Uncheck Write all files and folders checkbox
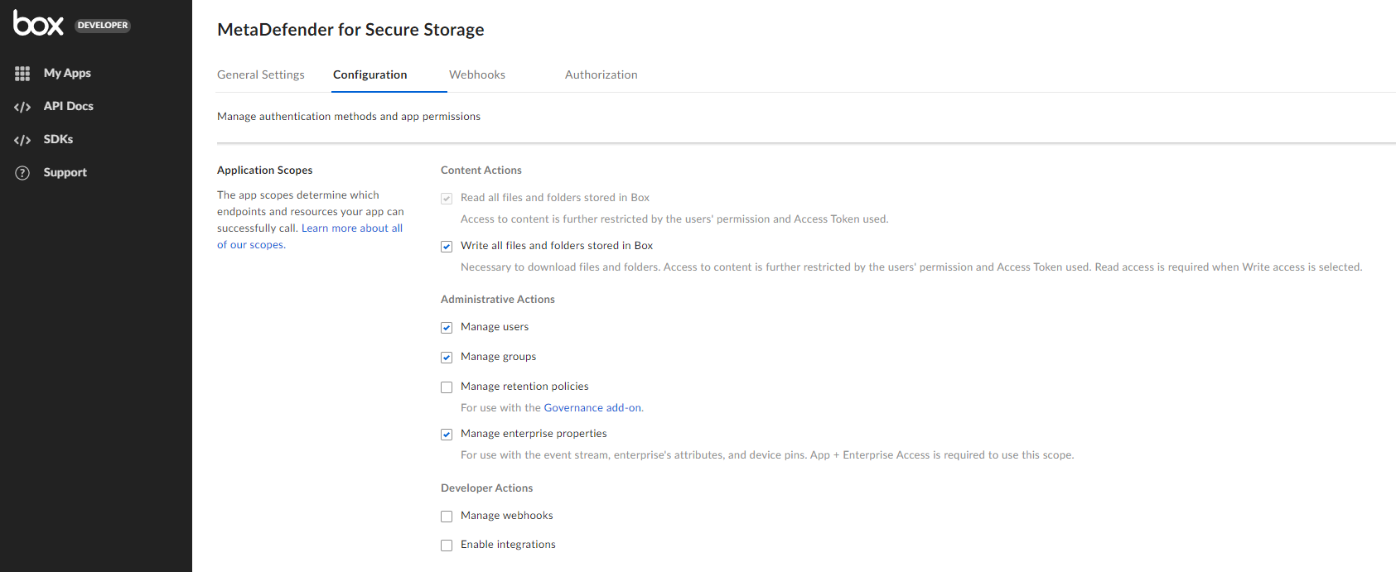This screenshot has width=1396, height=572. pos(447,247)
